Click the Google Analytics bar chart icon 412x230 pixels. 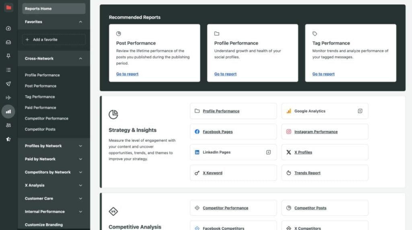[x=288, y=111]
